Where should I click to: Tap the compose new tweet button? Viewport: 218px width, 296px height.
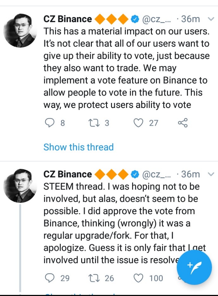(194, 267)
